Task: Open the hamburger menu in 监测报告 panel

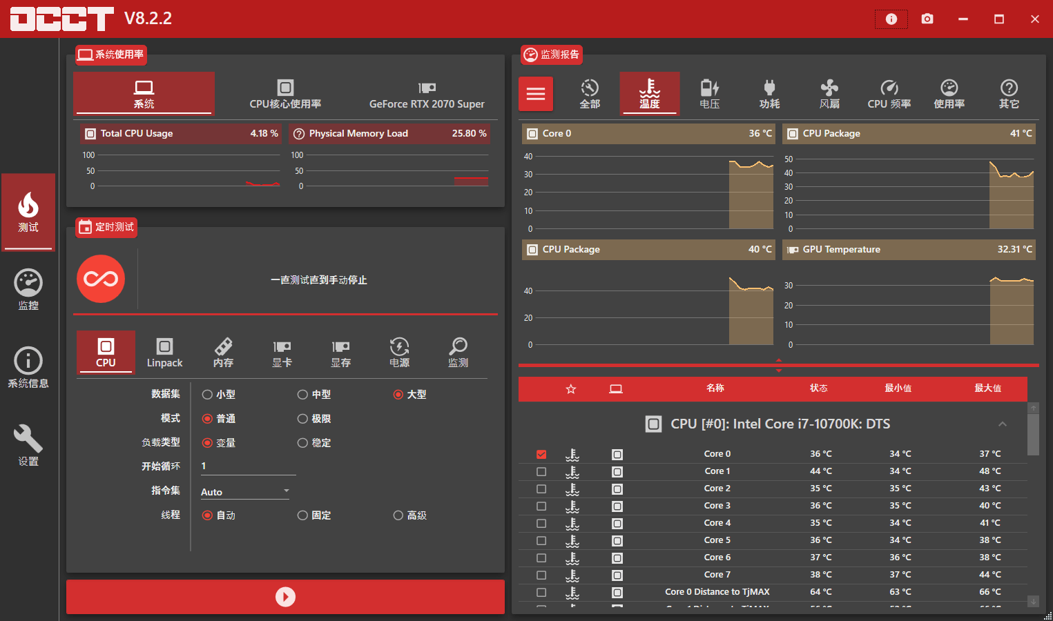Action: tap(536, 93)
